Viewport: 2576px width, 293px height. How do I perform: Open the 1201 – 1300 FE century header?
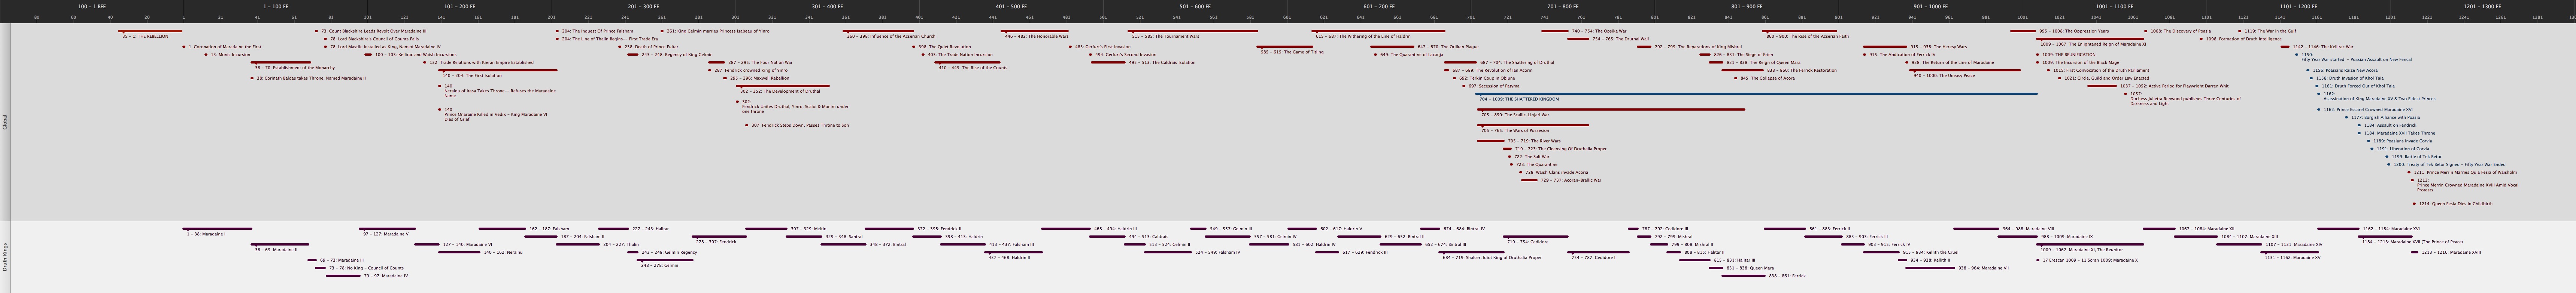tap(2482, 6)
